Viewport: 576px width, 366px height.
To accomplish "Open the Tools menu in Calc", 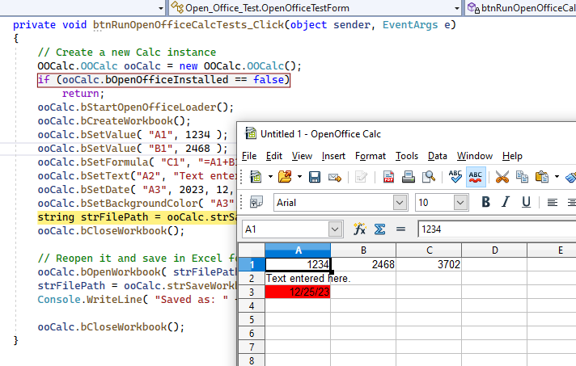I will pos(407,156).
